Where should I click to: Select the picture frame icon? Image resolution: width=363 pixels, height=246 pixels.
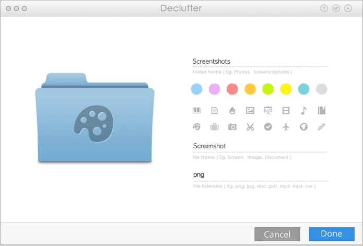(250, 111)
